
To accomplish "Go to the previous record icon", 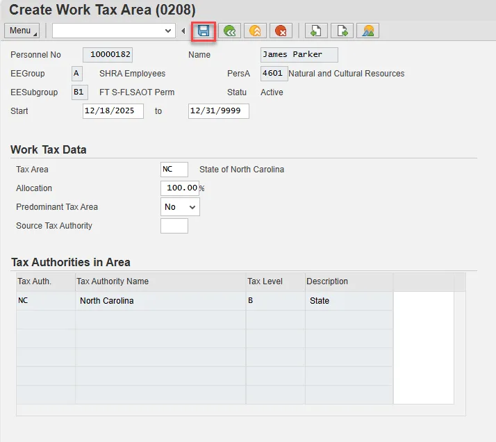I will pyautogui.click(x=316, y=31).
